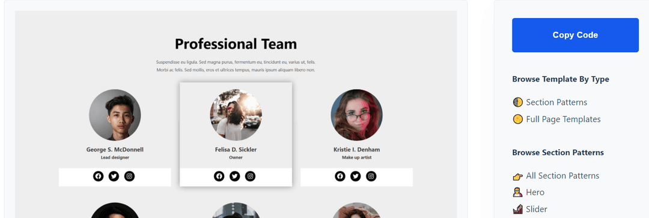Visit Felisa D. Sickler's Instagram icon

[251, 176]
